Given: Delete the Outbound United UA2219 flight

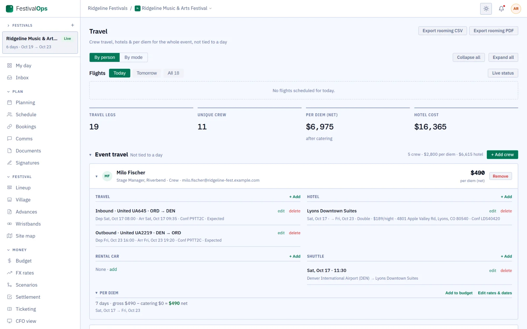Looking at the screenshot, I should [294, 233].
